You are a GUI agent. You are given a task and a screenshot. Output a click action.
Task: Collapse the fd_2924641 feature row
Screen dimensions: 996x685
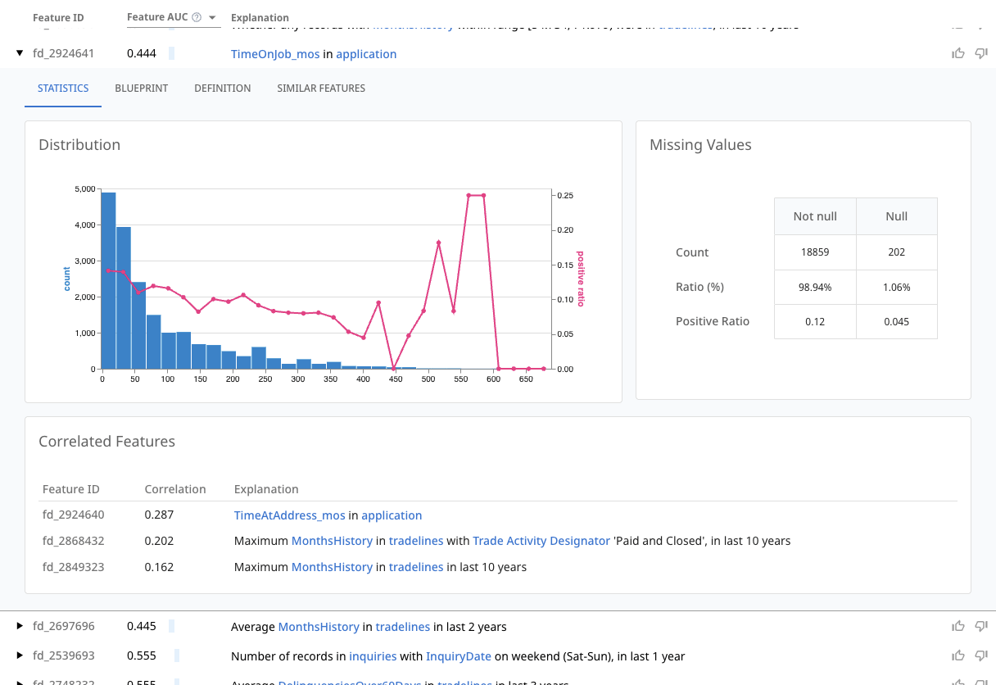[x=20, y=54]
